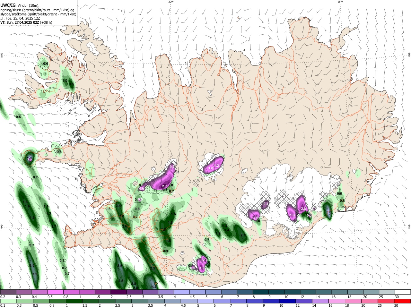Screen dimensions: 411x308
Task: Click the 2.1 precipitation value on the map
Action: coord(243,235)
